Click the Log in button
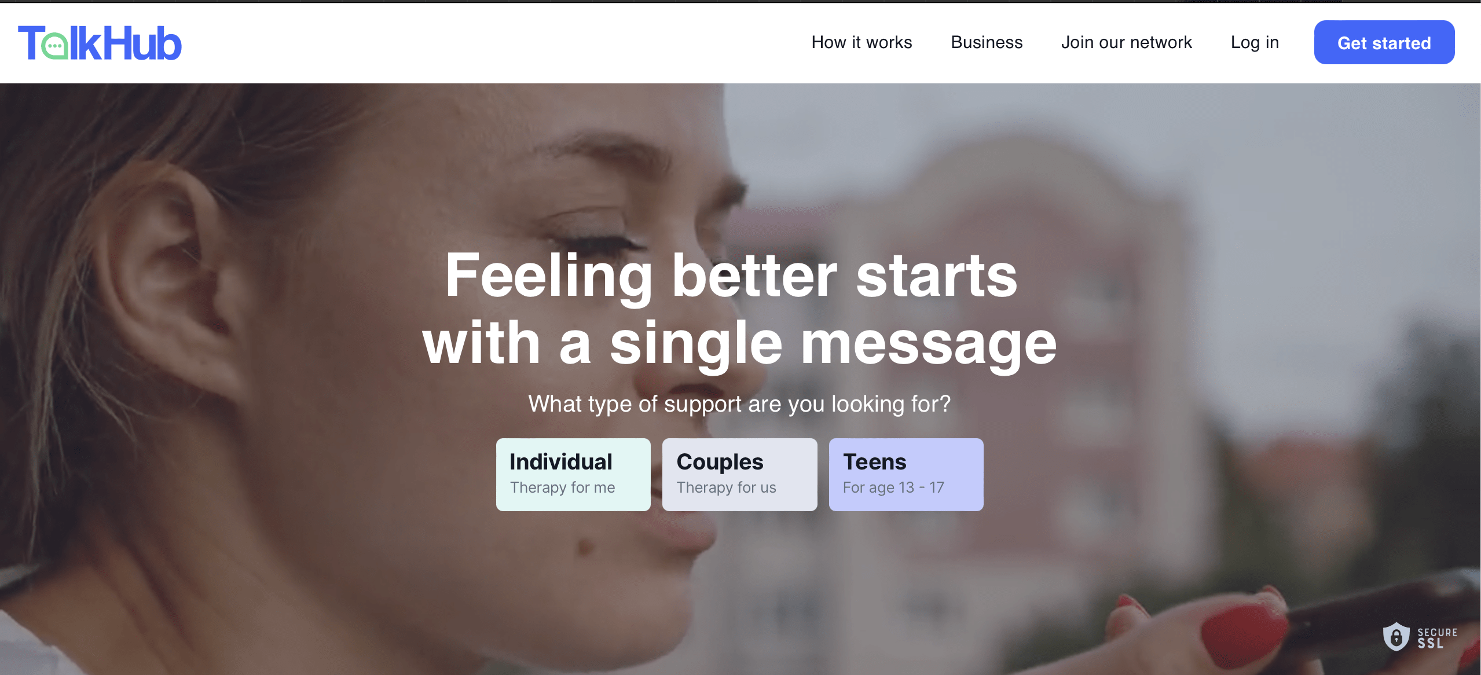This screenshot has height=675, width=1481. [x=1252, y=42]
